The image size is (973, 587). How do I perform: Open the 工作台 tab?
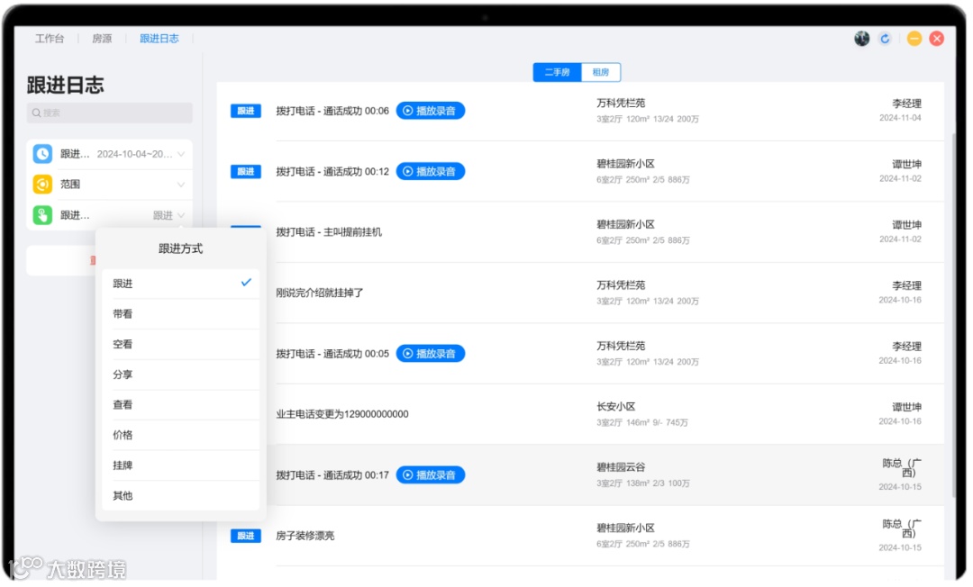click(x=50, y=39)
